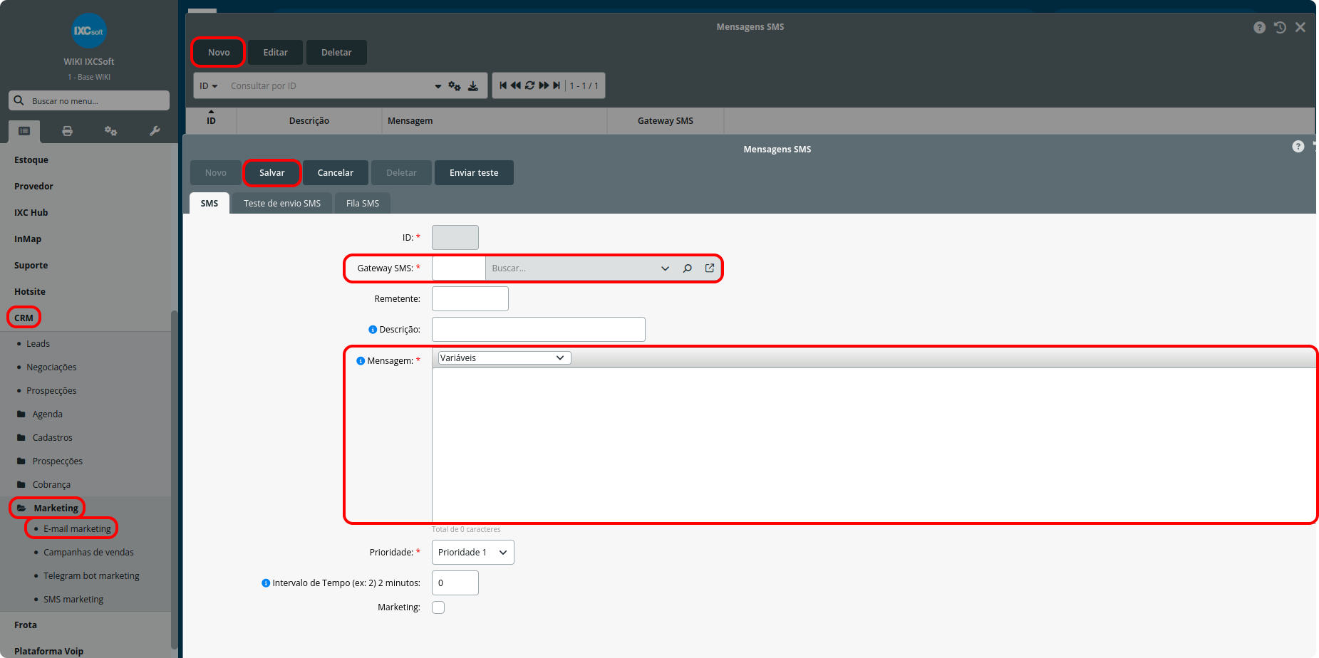This screenshot has width=1319, height=658.
Task: Open the wrench tools tab in sidebar
Action: coord(155,131)
